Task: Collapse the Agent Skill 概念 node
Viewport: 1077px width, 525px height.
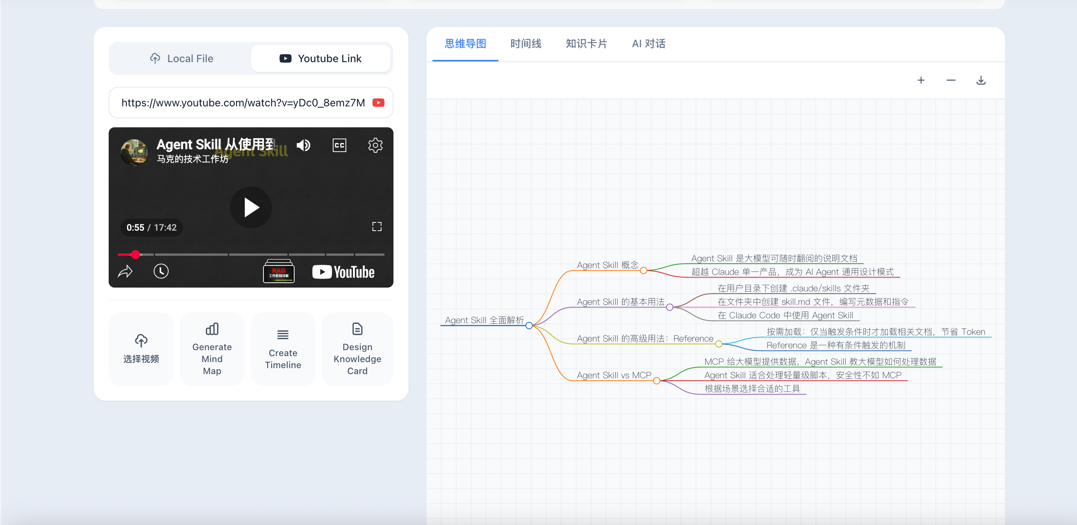Action: (x=643, y=271)
